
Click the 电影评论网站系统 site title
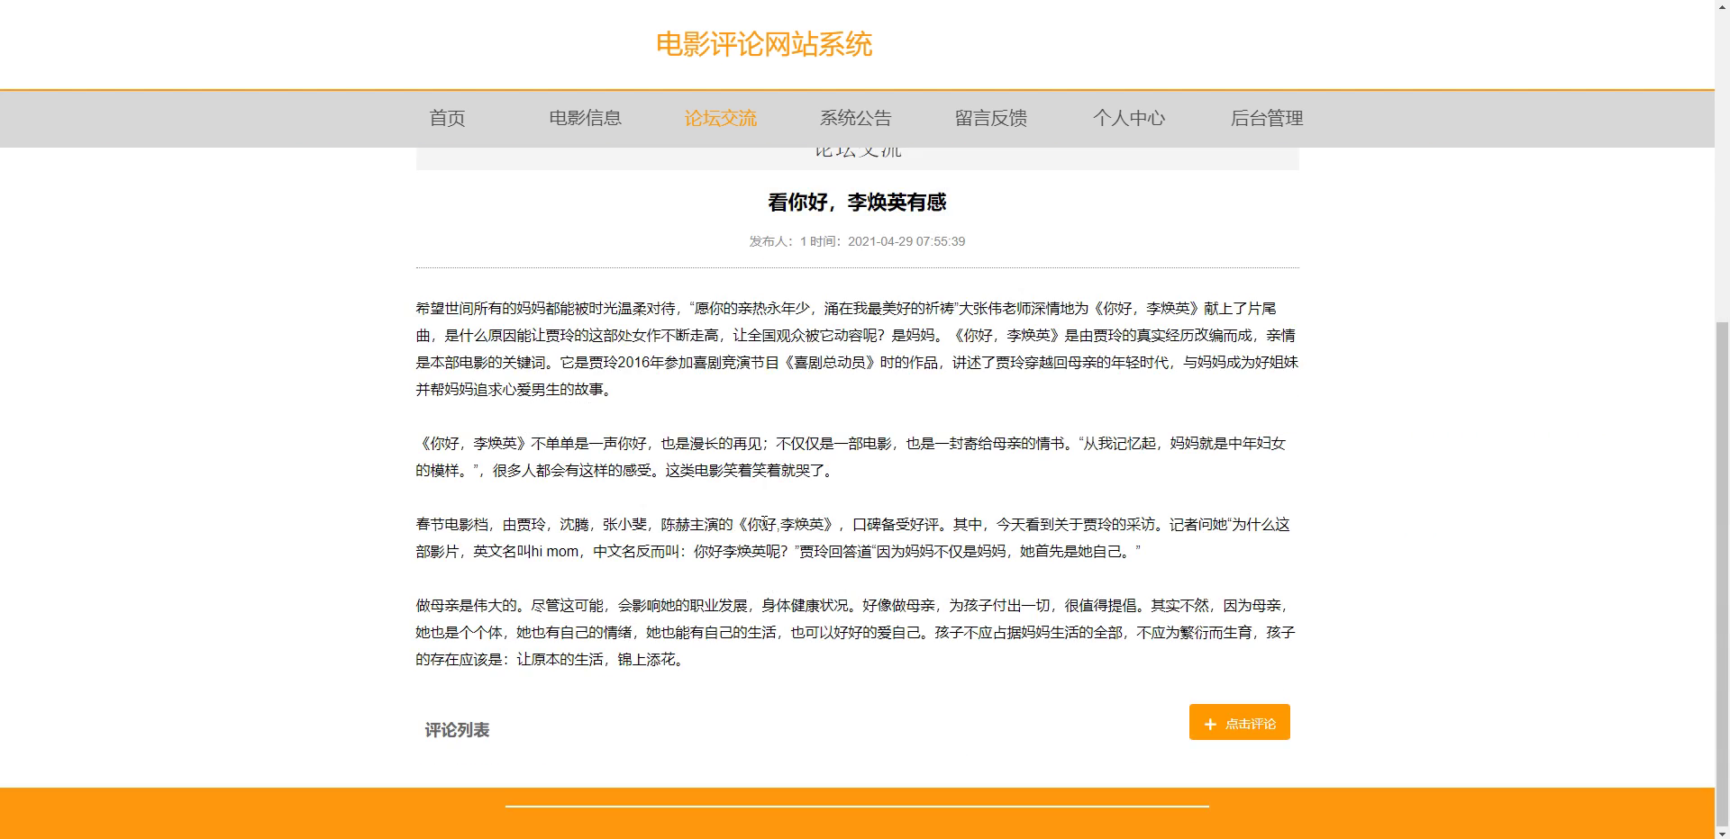764,44
